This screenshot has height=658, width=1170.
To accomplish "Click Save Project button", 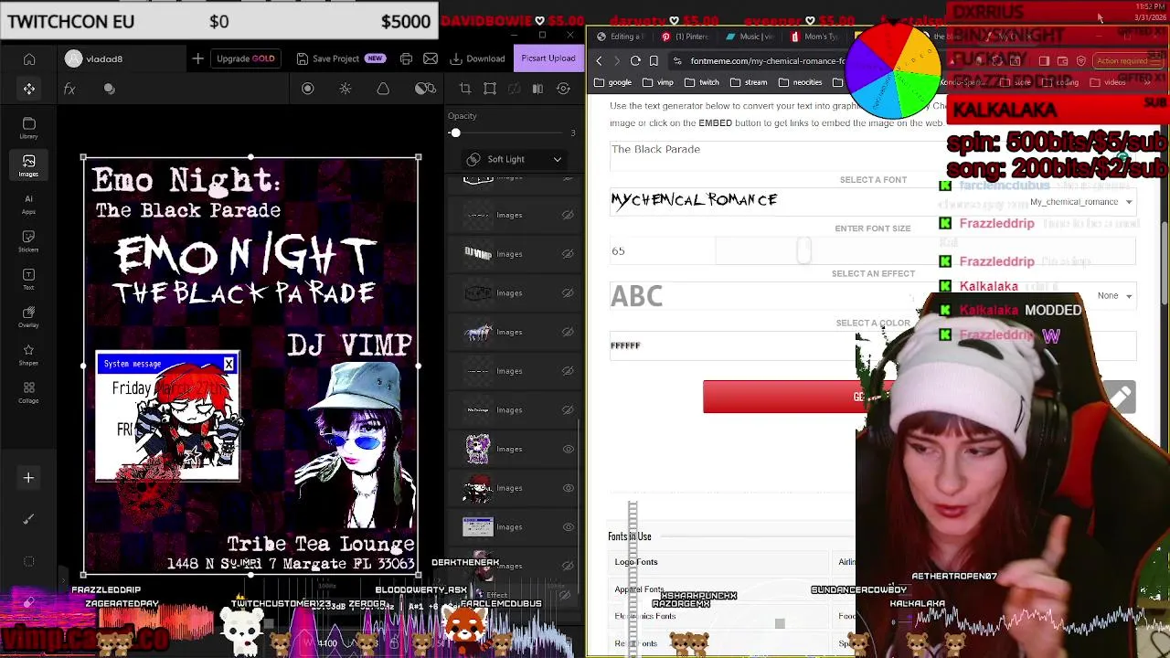I will pyautogui.click(x=340, y=58).
